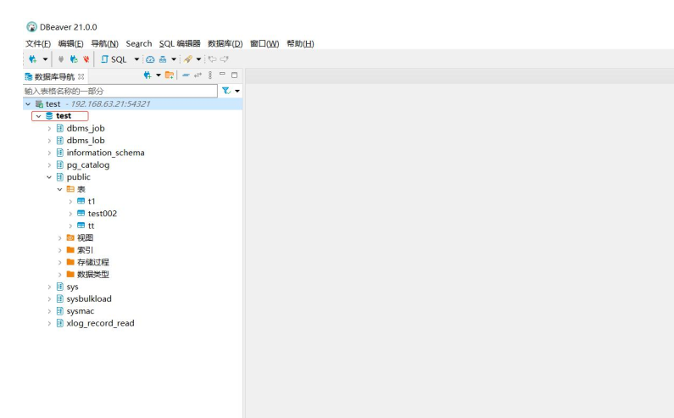Click new connection icon in navigator panel
Image resolution: width=674 pixels, height=418 pixels.
tap(148, 75)
